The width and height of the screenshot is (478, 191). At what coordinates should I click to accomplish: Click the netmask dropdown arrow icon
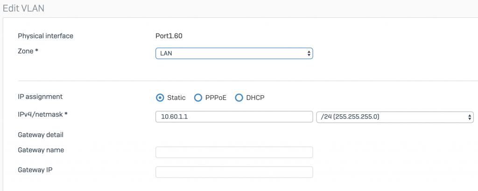tap(470, 117)
